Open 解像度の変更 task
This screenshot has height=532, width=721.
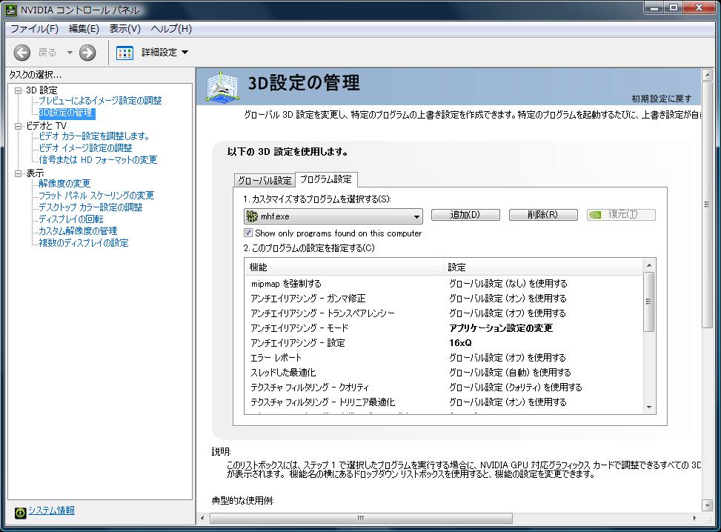(64, 184)
